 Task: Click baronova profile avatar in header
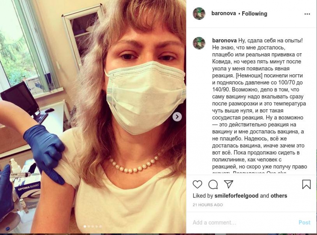point(199,14)
